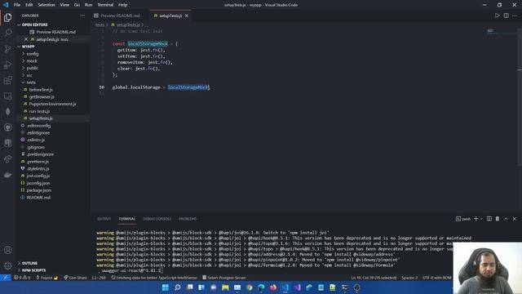Open the editor More Actions ellipsis
The width and height of the screenshot is (522, 294).
pyautogui.click(x=515, y=16)
